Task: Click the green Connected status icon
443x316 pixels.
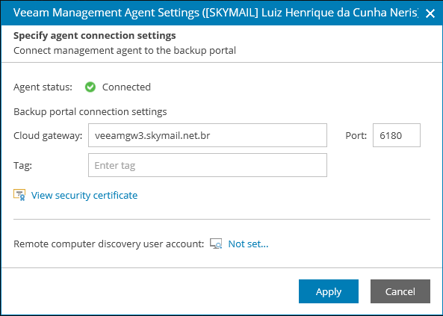Action: pos(90,87)
